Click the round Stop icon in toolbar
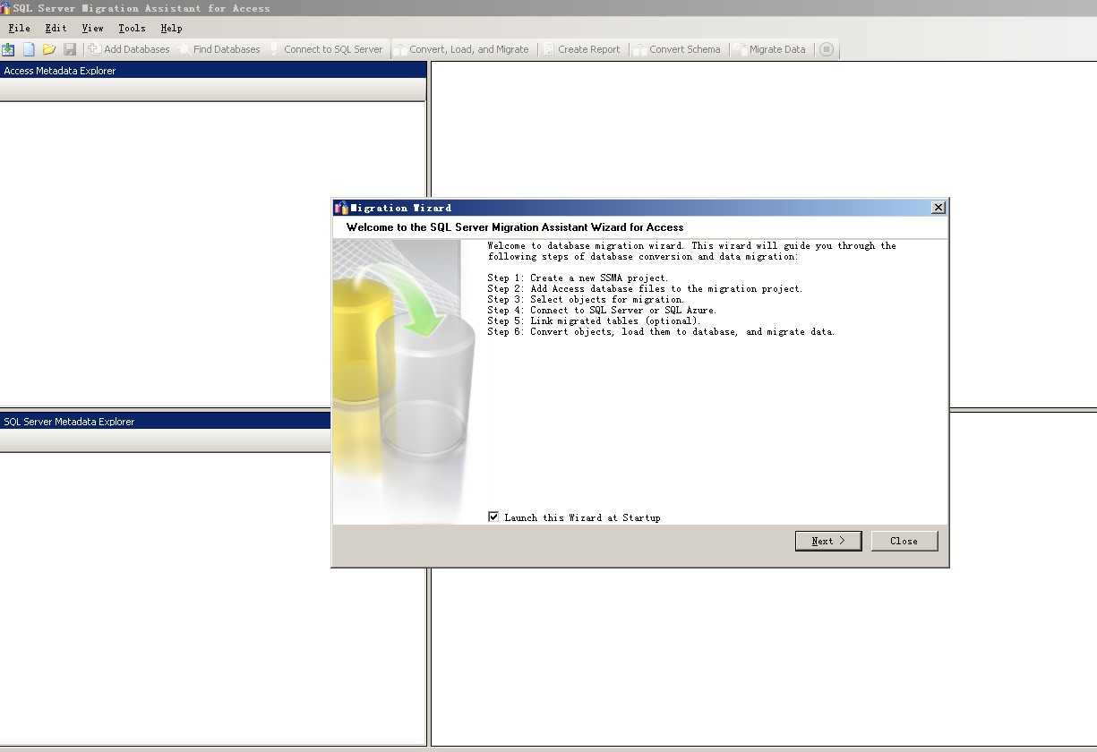 827,49
